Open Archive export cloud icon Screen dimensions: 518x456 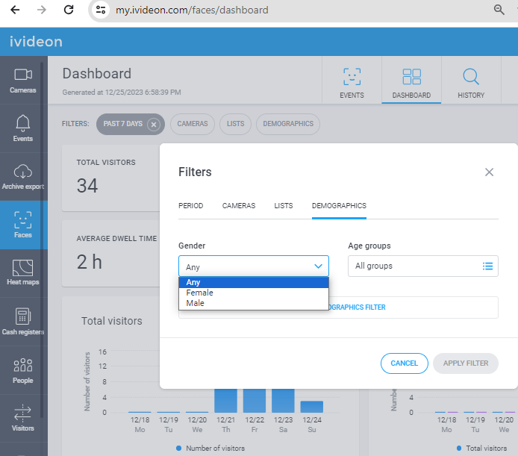pos(23,177)
